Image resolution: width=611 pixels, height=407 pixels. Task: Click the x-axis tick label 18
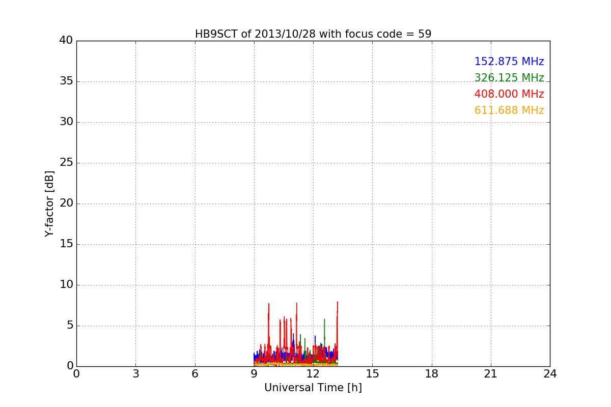coord(432,374)
